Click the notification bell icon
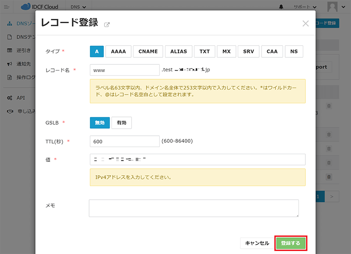 point(281,7)
